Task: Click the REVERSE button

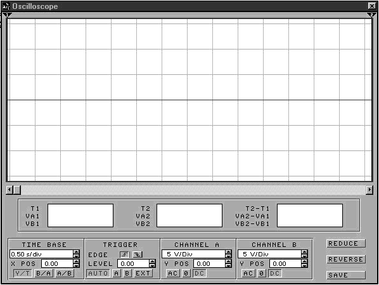Action: (346, 260)
